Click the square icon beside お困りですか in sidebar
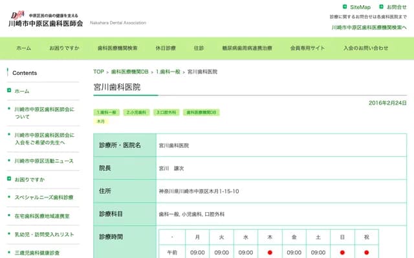 [x=9, y=179]
